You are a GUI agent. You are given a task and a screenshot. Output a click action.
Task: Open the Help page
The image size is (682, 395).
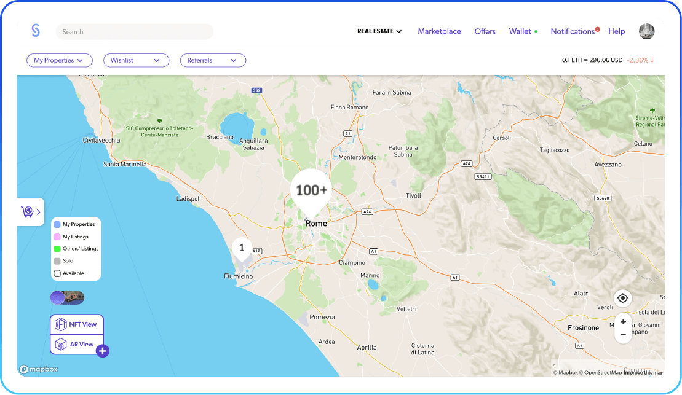(616, 31)
